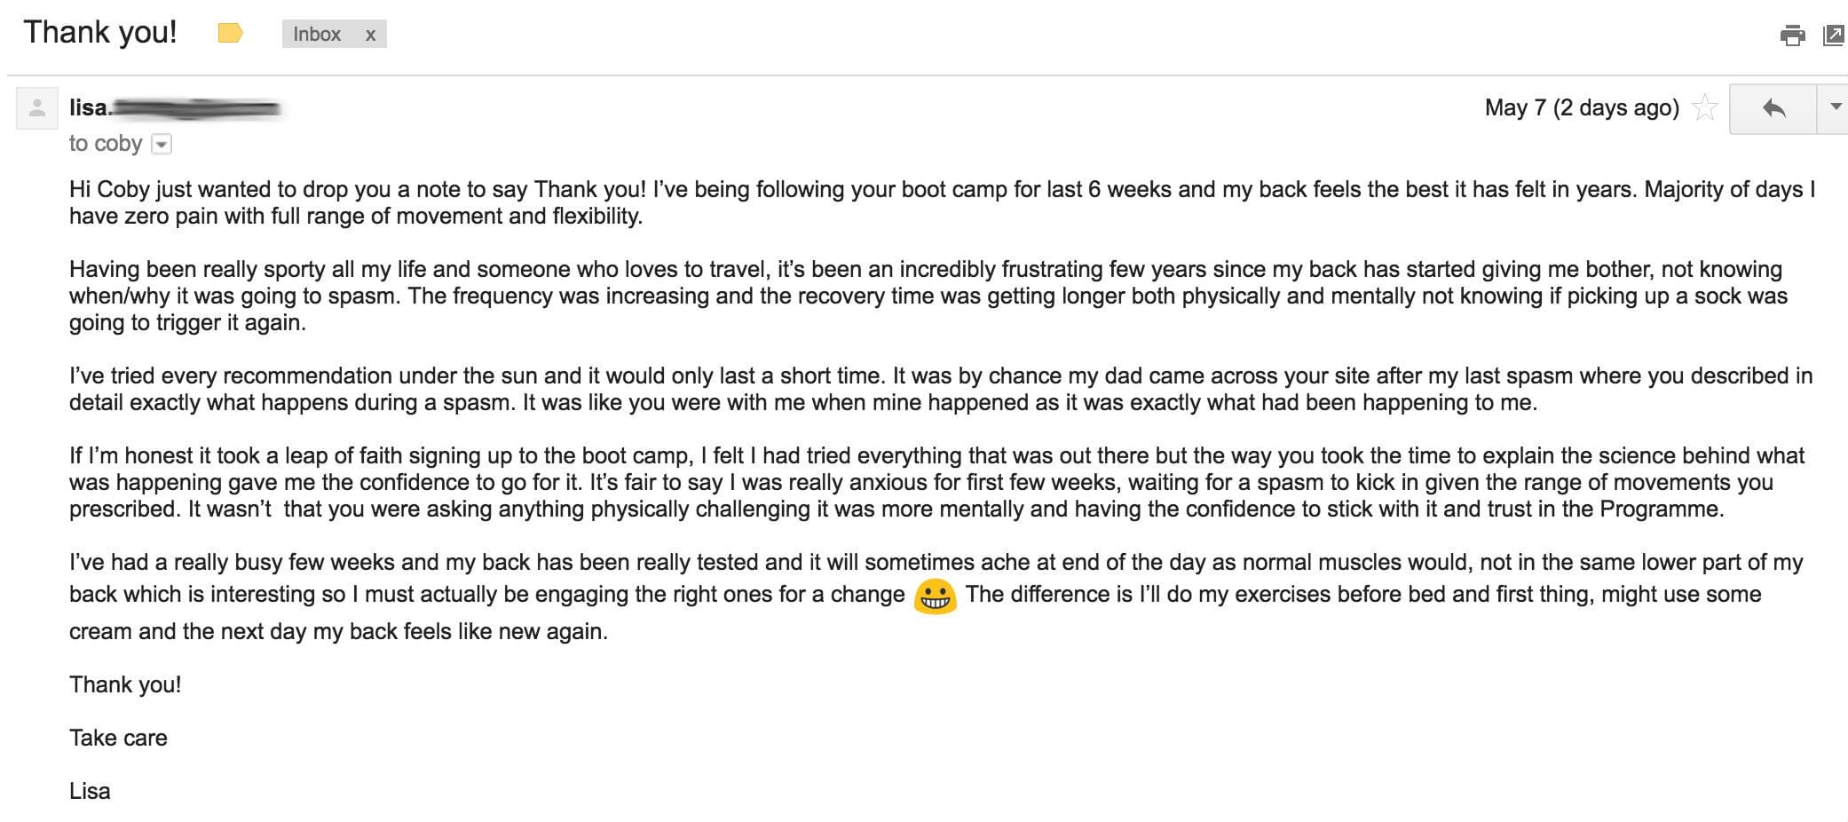The image size is (1848, 822).
Task: Click the sender's avatar icon
Action: (x=37, y=108)
